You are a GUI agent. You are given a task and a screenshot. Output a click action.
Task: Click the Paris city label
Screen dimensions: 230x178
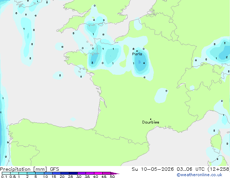(x=137, y=54)
